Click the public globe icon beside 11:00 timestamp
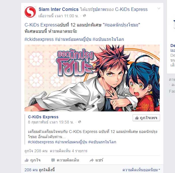175x173 pixels. pos(84,16)
